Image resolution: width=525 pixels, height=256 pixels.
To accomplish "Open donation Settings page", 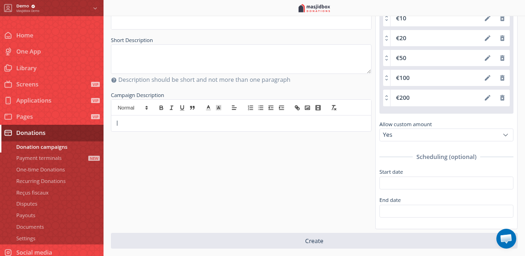I will [26, 238].
